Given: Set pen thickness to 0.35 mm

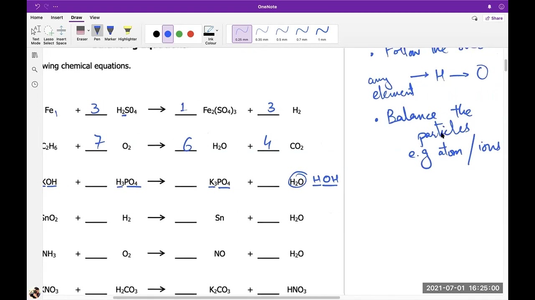Looking at the screenshot, I should pyautogui.click(x=262, y=34).
